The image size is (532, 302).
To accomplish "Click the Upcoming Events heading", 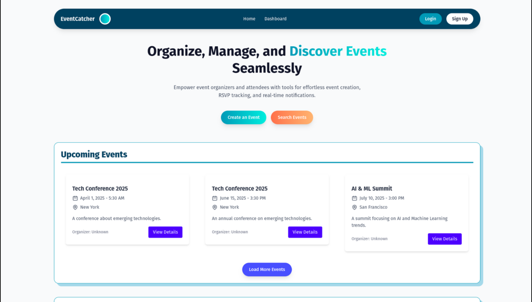I will point(94,154).
